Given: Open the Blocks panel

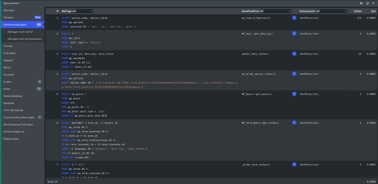Looking at the screenshot, I should pos(22,68).
